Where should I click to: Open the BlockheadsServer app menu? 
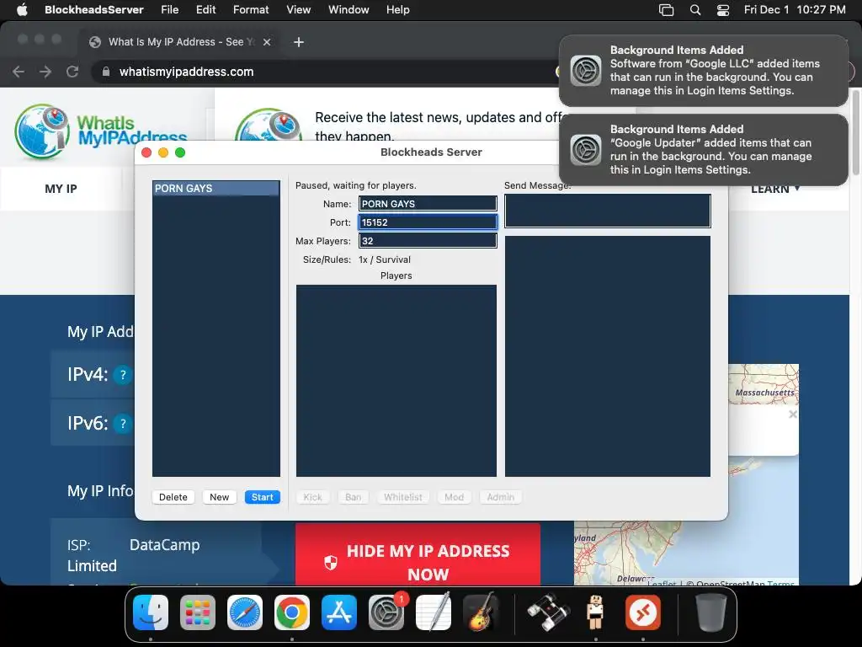(x=94, y=9)
